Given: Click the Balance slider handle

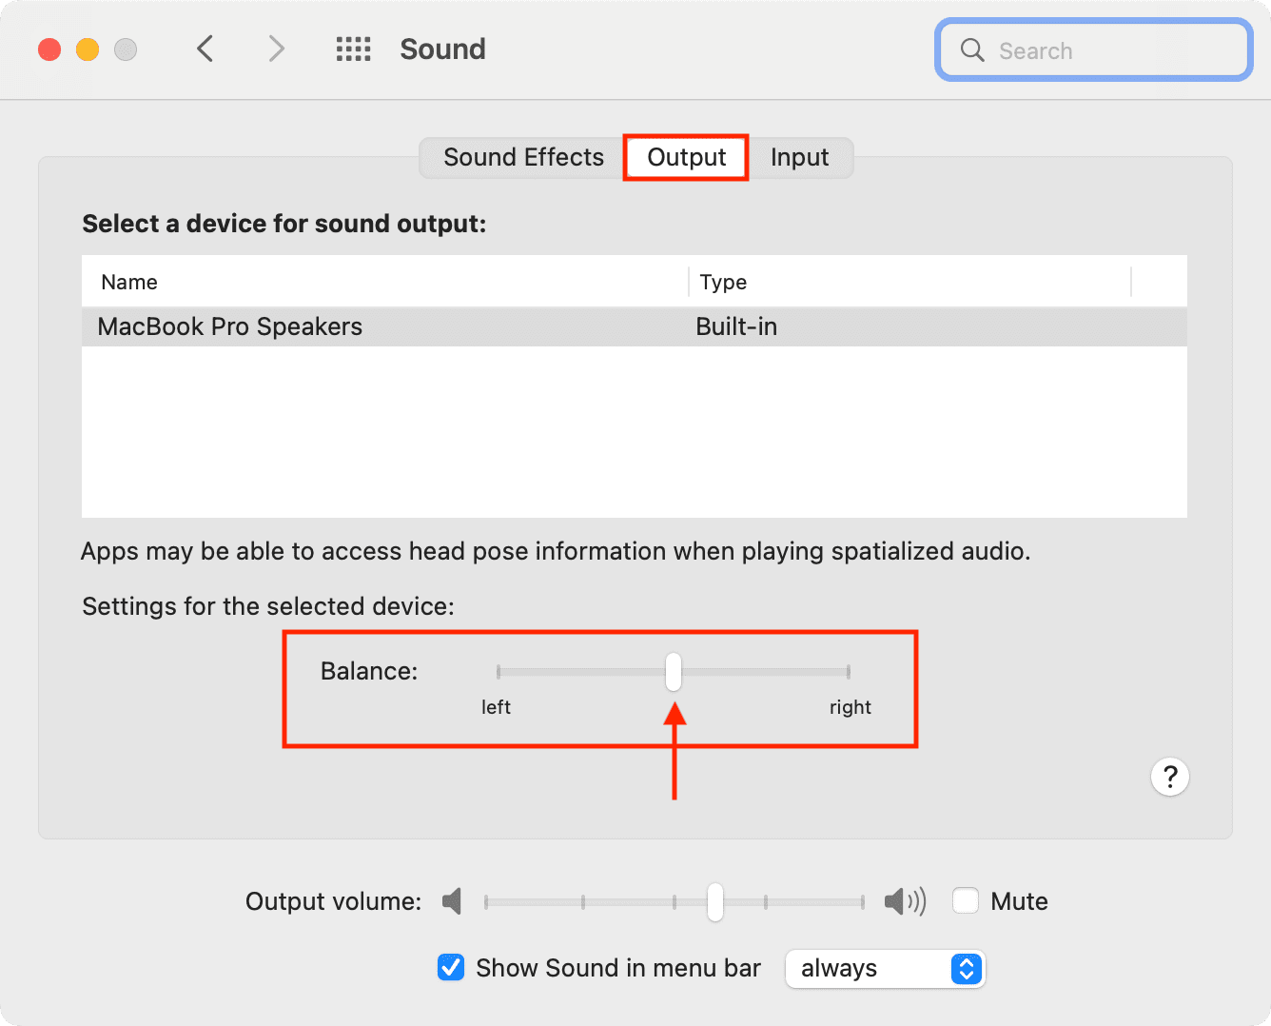Looking at the screenshot, I should [674, 672].
